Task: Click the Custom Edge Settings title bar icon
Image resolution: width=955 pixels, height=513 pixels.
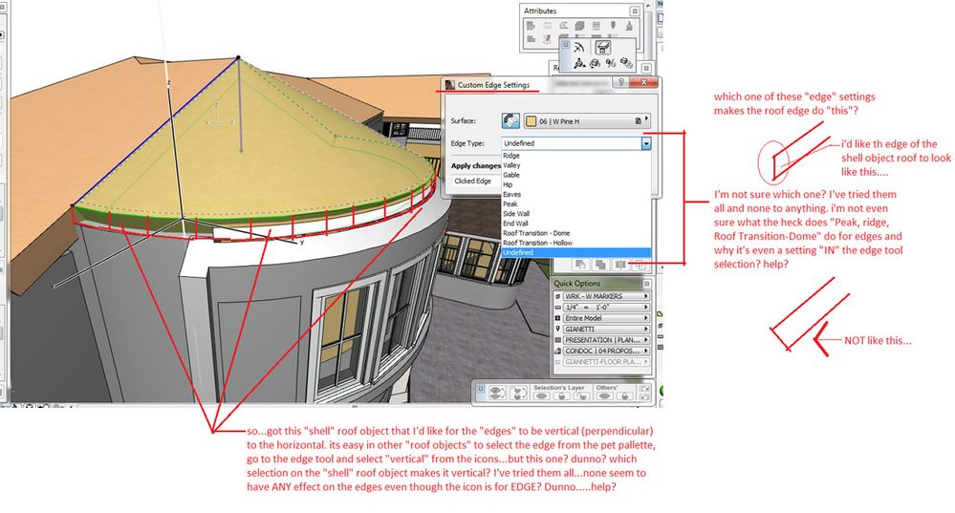Action: click(450, 85)
